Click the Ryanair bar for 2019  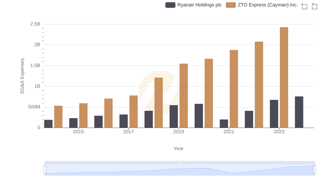click(x=174, y=116)
